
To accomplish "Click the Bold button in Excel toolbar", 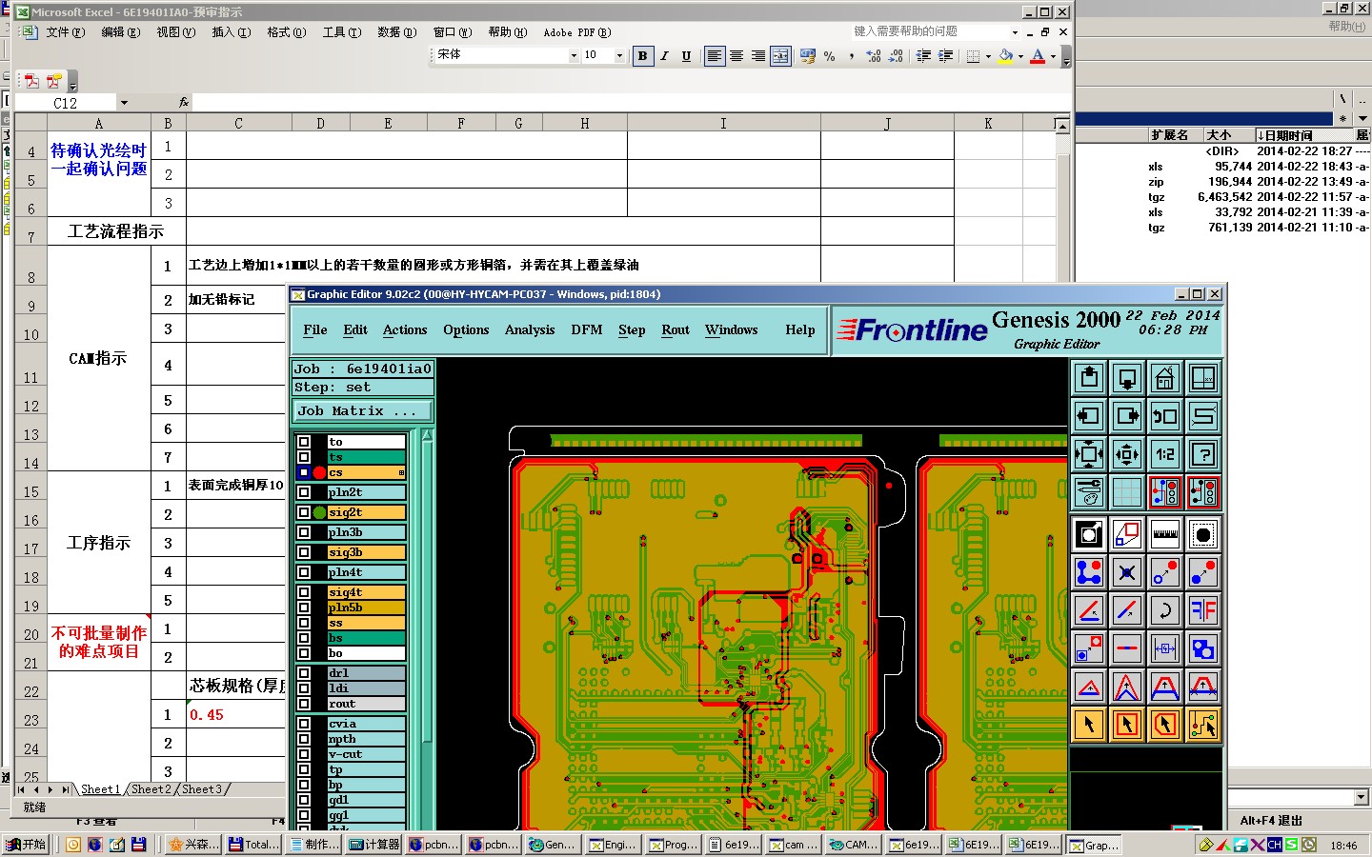I will [x=642, y=56].
